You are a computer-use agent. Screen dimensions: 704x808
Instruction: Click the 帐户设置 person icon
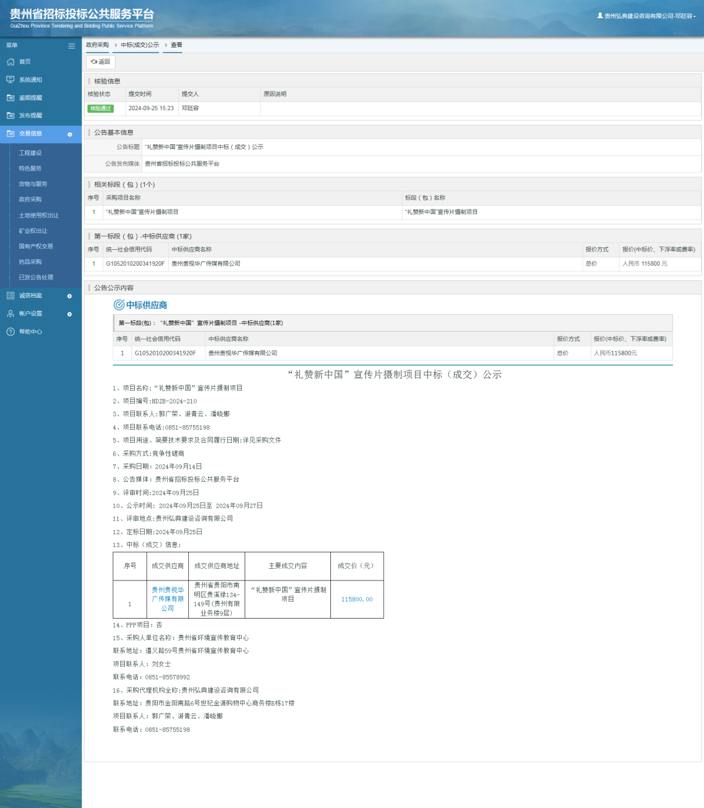(11, 314)
